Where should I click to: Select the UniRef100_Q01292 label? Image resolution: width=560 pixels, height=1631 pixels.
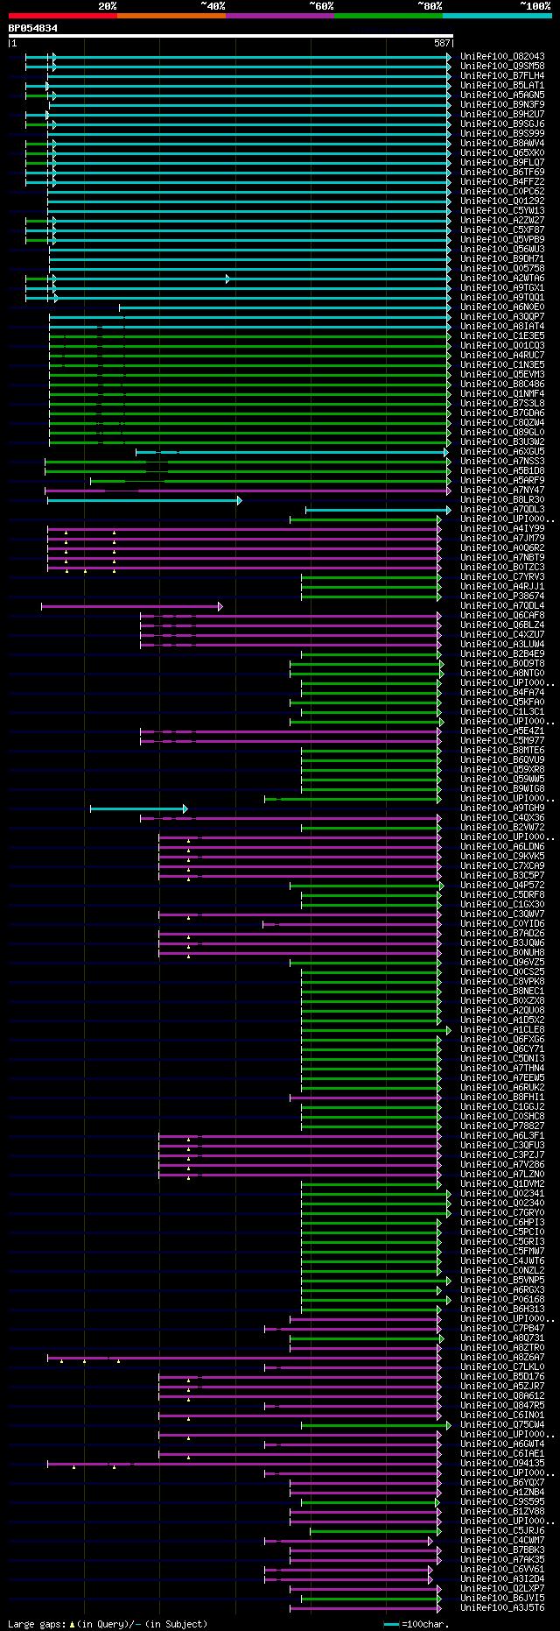click(x=502, y=201)
